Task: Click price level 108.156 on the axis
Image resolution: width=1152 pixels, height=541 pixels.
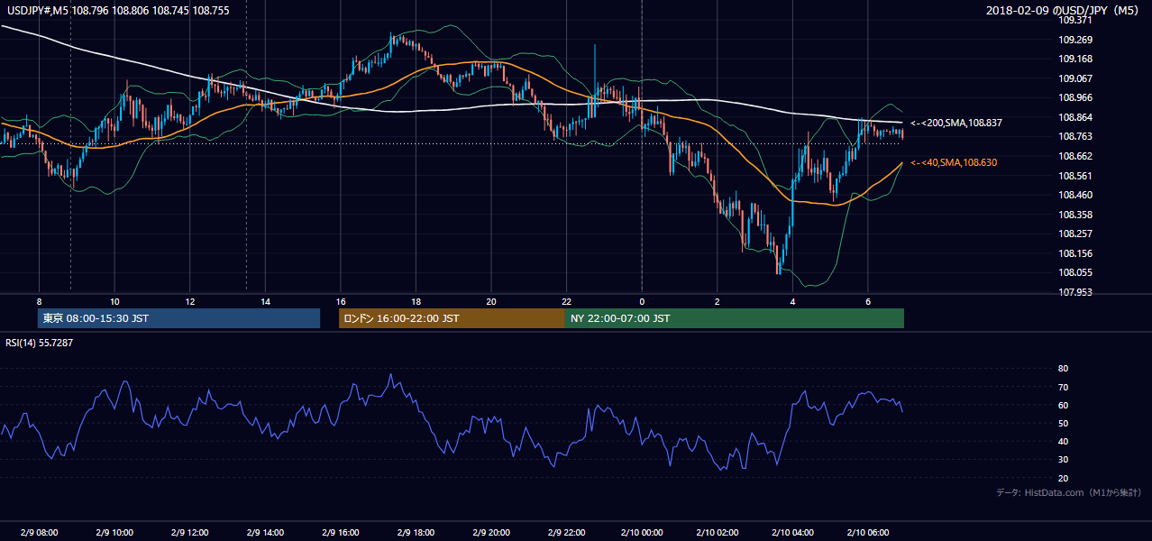Action: point(1075,253)
